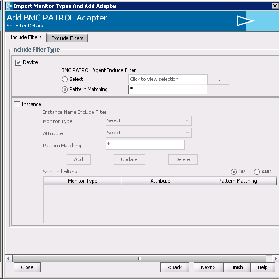Select the Pattern Matching radio option

pos(65,90)
